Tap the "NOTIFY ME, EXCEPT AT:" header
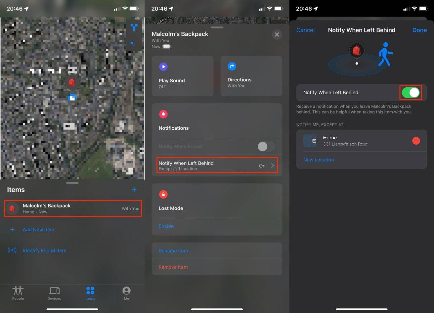 click(321, 125)
